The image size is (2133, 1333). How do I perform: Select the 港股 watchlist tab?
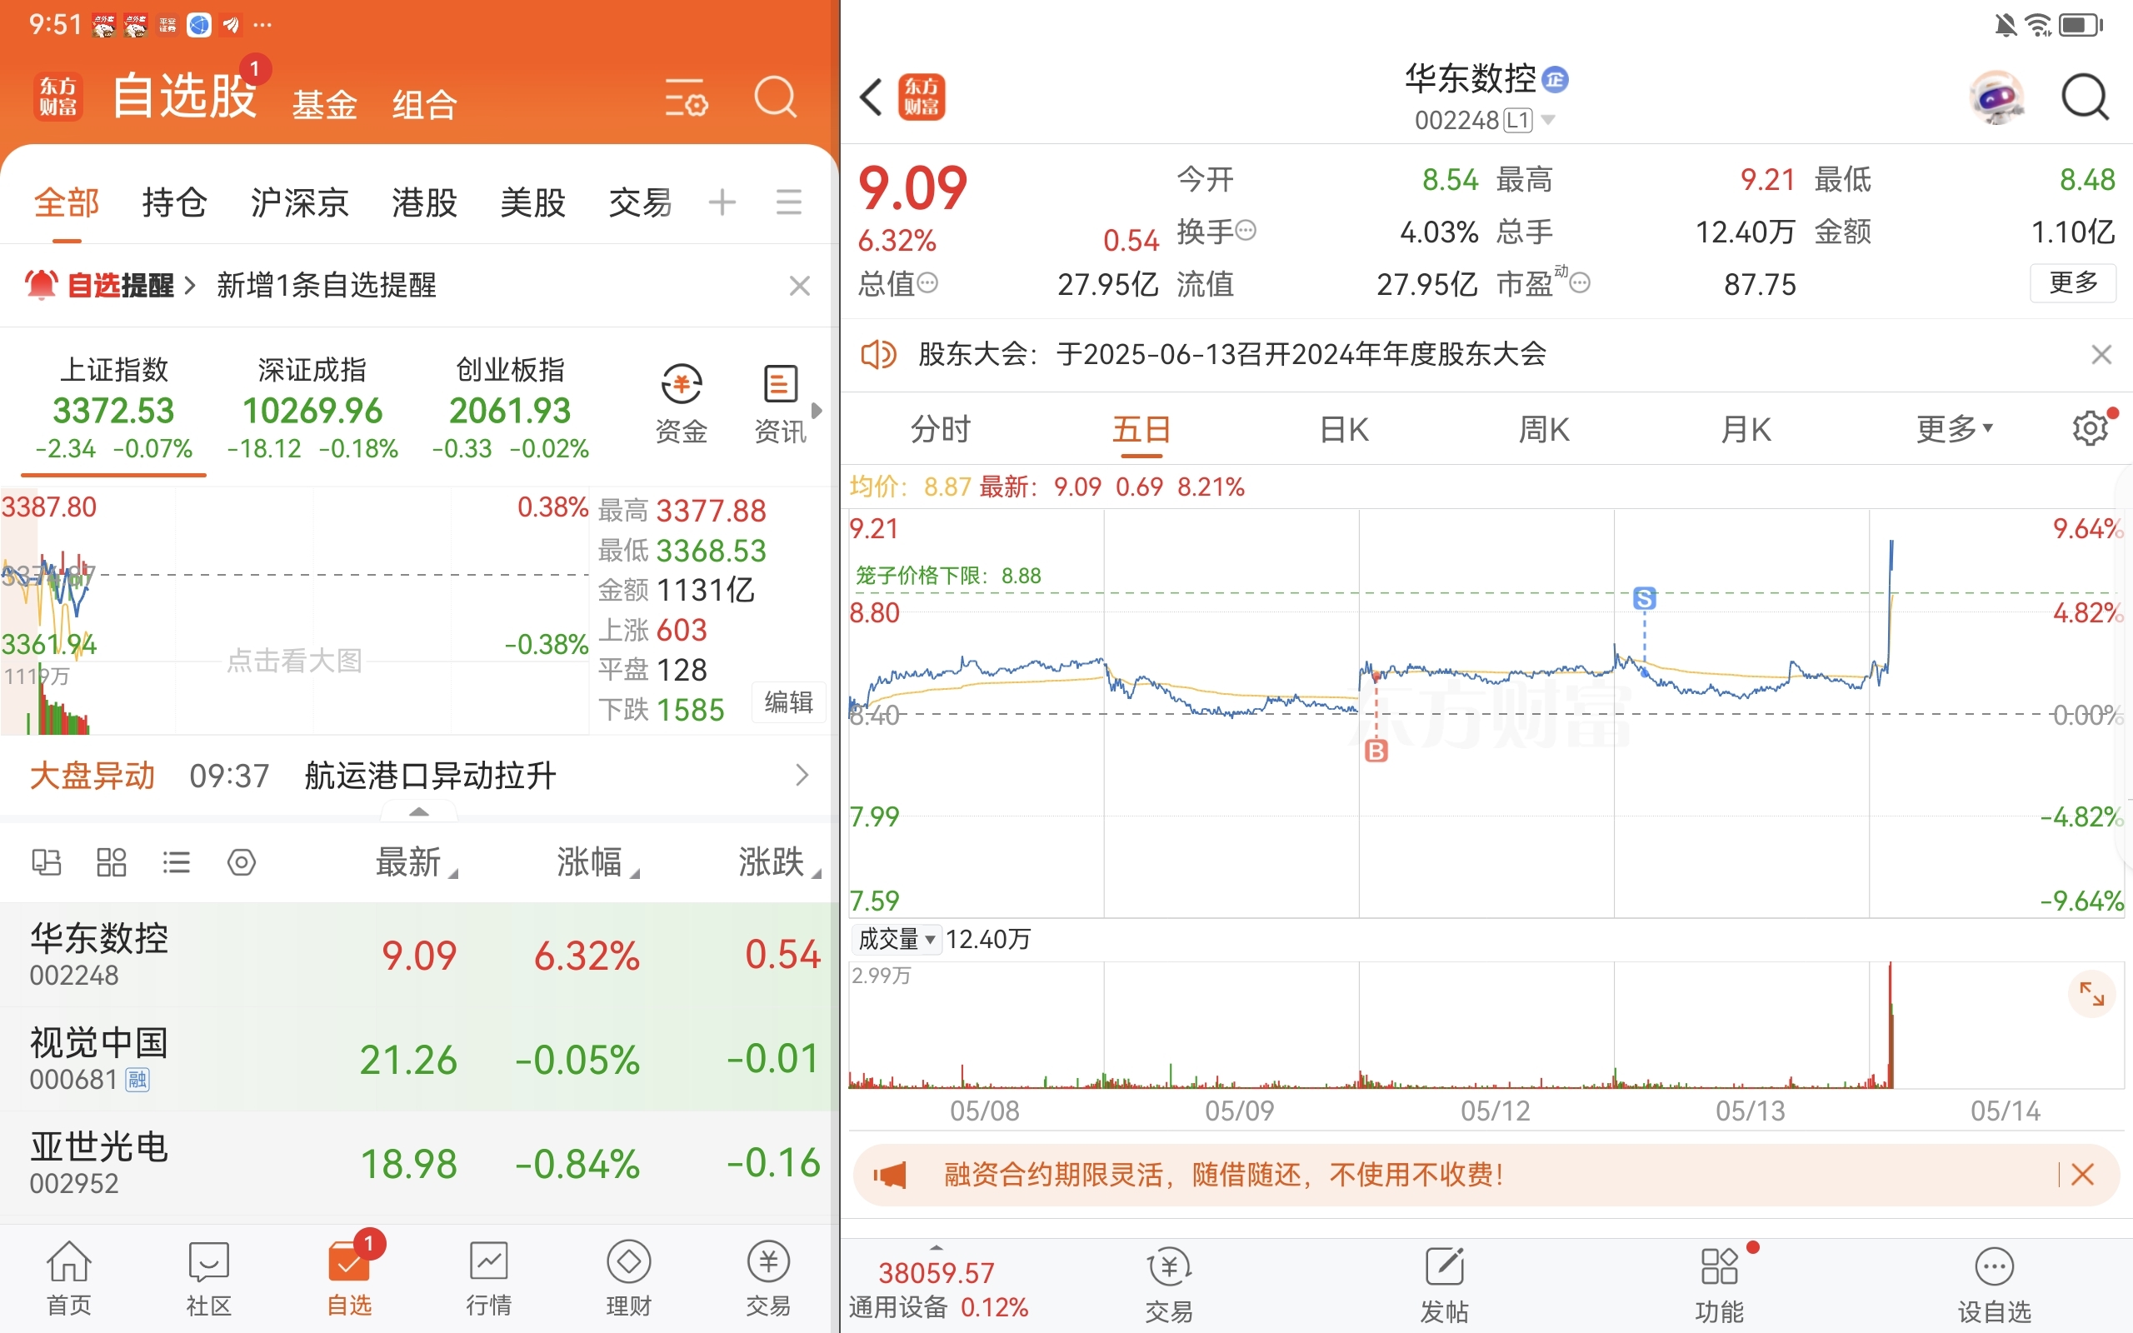[x=424, y=202]
